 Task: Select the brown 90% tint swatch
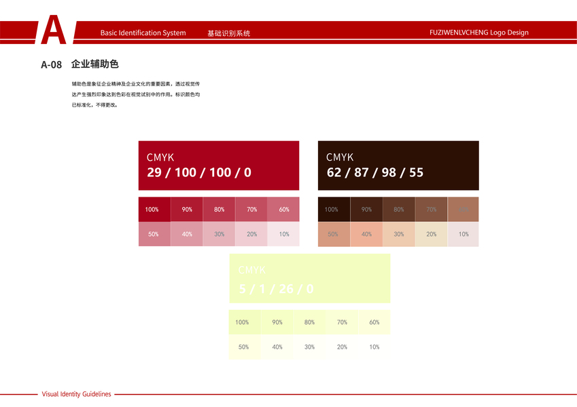point(366,210)
